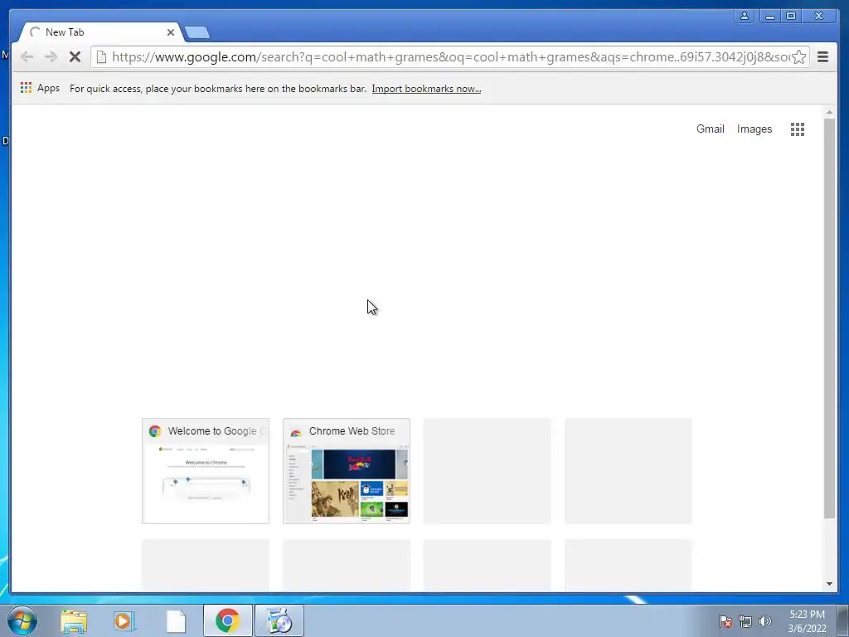
Task: Open the Chrome user profile button
Action: click(x=745, y=16)
